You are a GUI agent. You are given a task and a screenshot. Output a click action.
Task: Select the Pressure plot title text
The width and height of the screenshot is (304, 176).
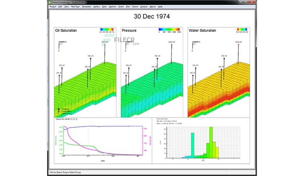point(130,31)
